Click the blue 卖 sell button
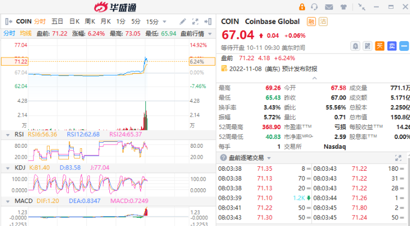 (392, 46)
